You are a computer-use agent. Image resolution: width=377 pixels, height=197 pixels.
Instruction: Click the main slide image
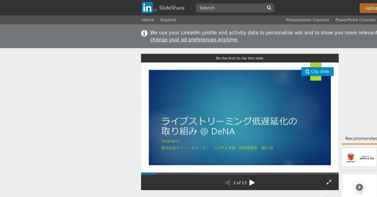point(240,118)
